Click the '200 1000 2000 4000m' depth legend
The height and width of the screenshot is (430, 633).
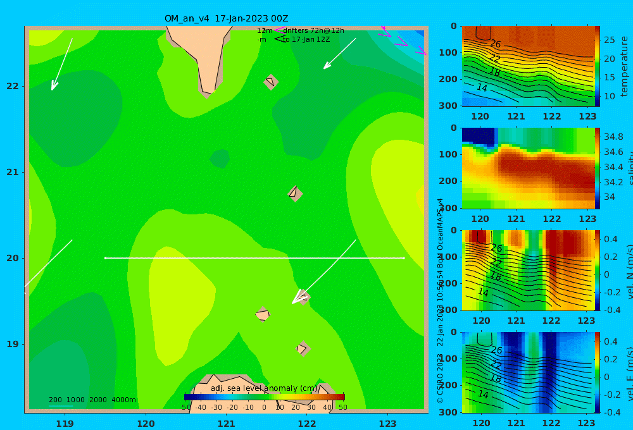[92, 400]
